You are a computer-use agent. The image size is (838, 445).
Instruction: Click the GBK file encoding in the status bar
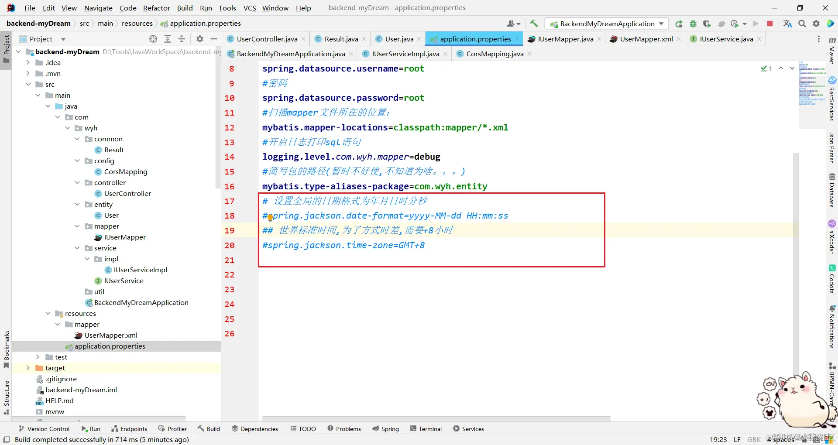click(754, 440)
